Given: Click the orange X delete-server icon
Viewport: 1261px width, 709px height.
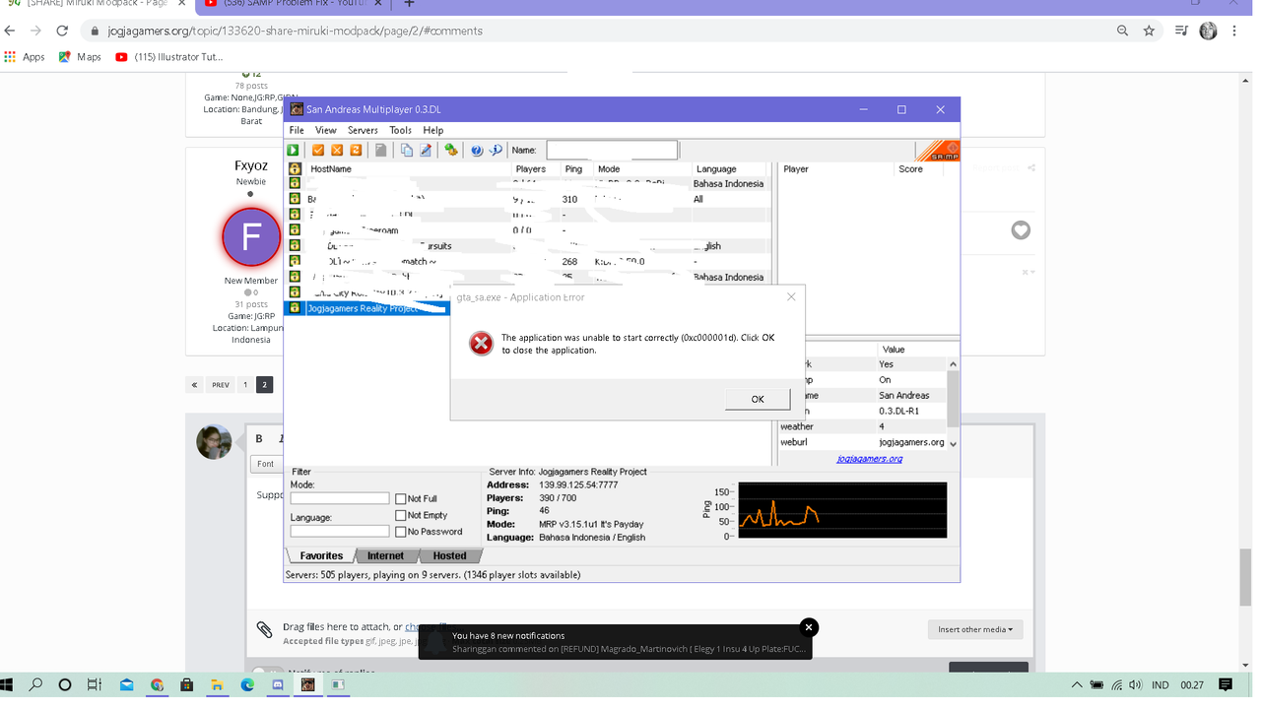Looking at the screenshot, I should pos(337,150).
